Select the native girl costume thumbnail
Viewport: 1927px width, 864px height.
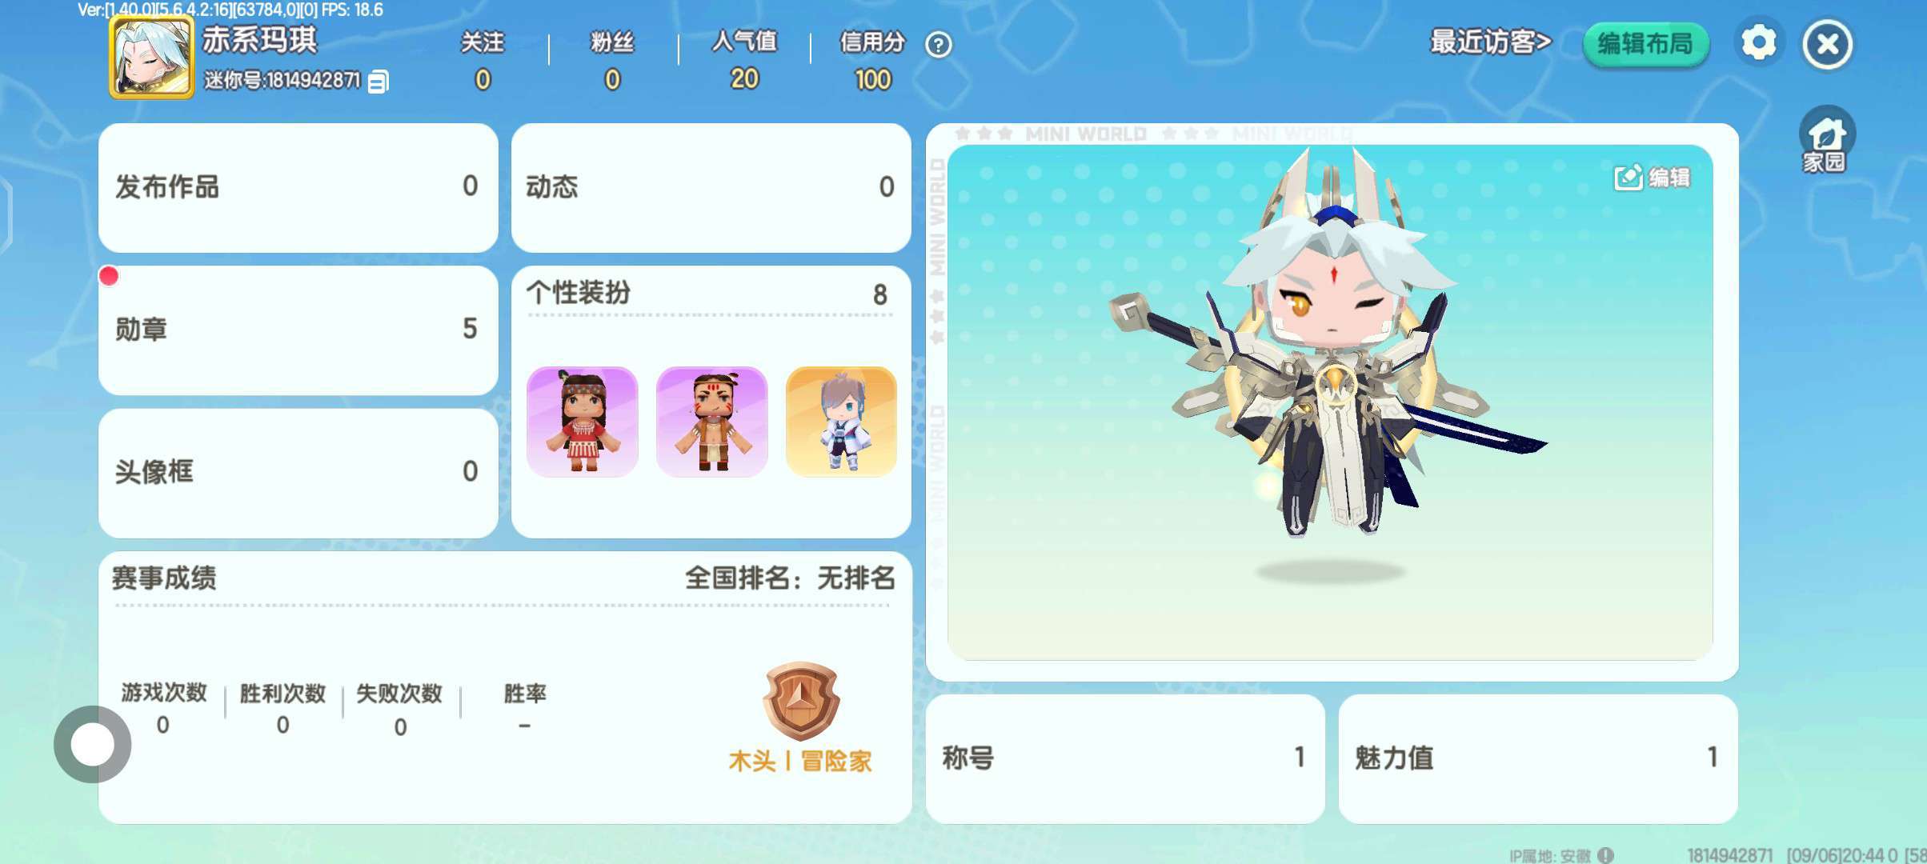[x=583, y=422]
